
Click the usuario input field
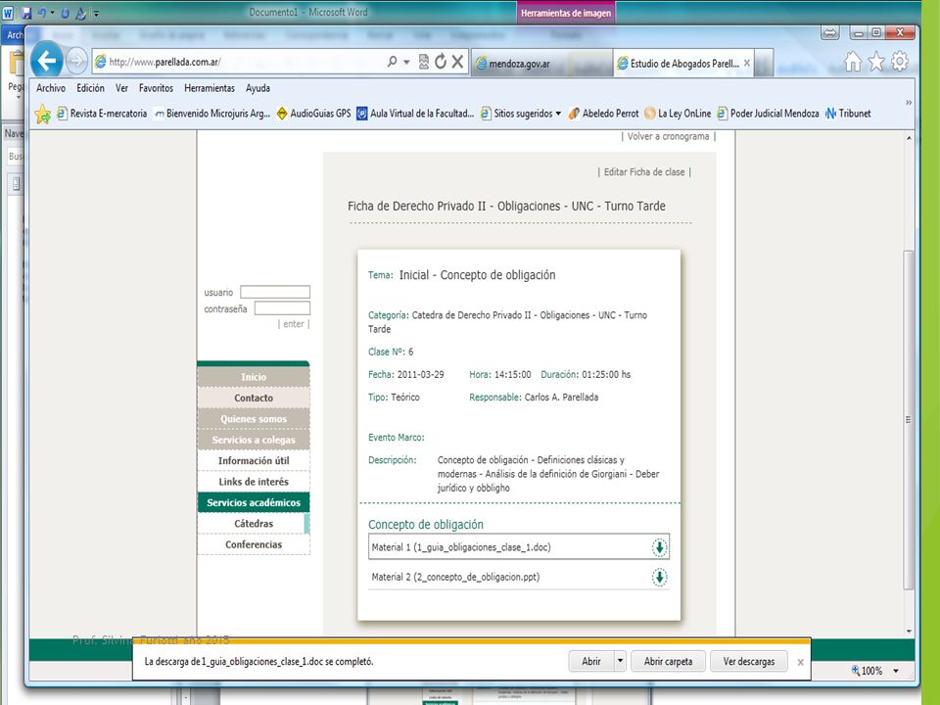point(275,292)
